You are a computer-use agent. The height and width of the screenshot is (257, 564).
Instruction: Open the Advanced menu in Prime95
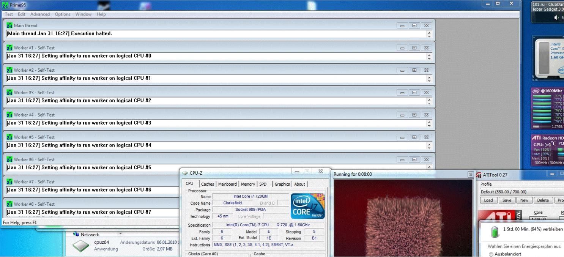tap(40, 14)
